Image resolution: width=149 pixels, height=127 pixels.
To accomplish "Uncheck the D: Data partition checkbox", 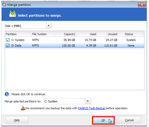I will tap(8, 46).
